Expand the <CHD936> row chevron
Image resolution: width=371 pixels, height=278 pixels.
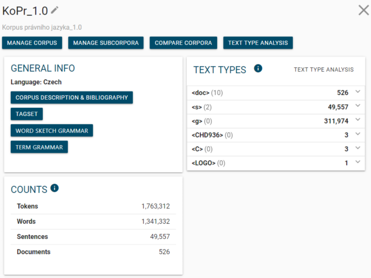coord(357,134)
